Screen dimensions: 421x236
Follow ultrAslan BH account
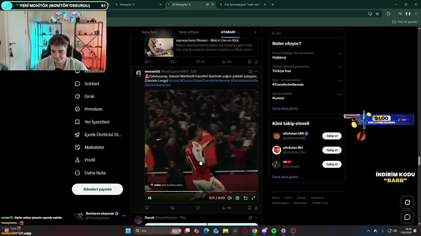(x=332, y=150)
